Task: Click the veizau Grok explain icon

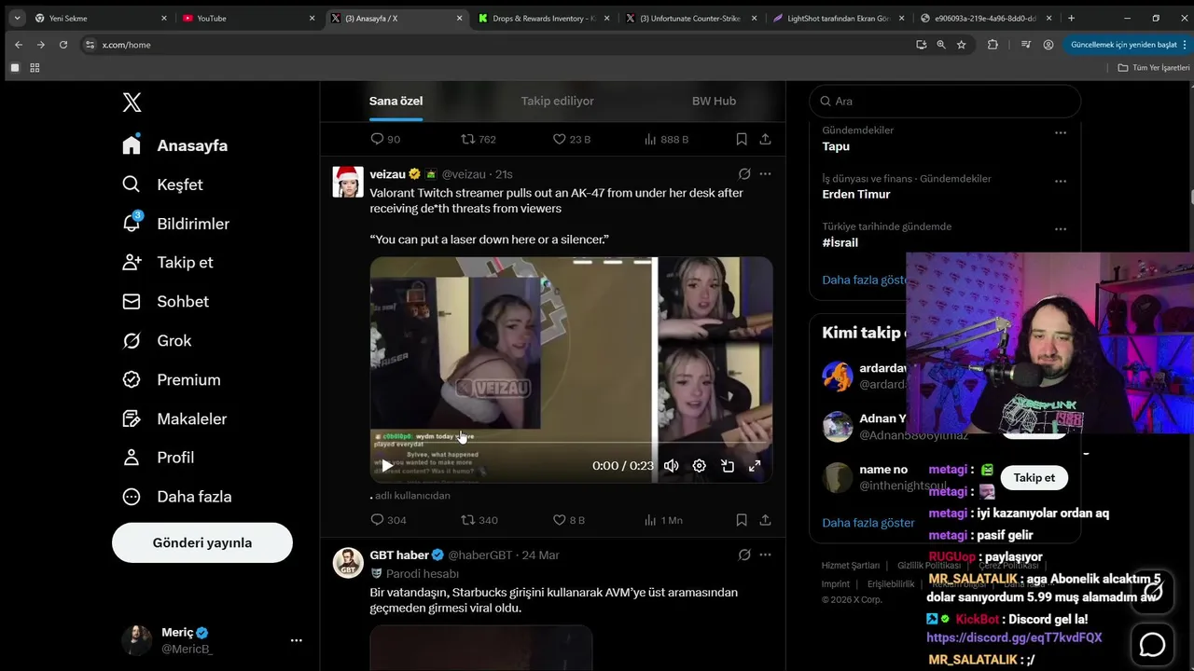Action: coord(744,174)
